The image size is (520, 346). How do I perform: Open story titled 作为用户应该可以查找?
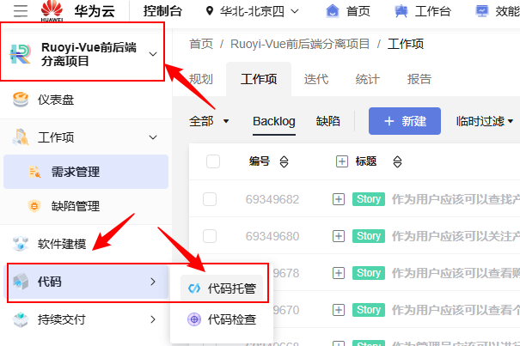click(x=456, y=199)
